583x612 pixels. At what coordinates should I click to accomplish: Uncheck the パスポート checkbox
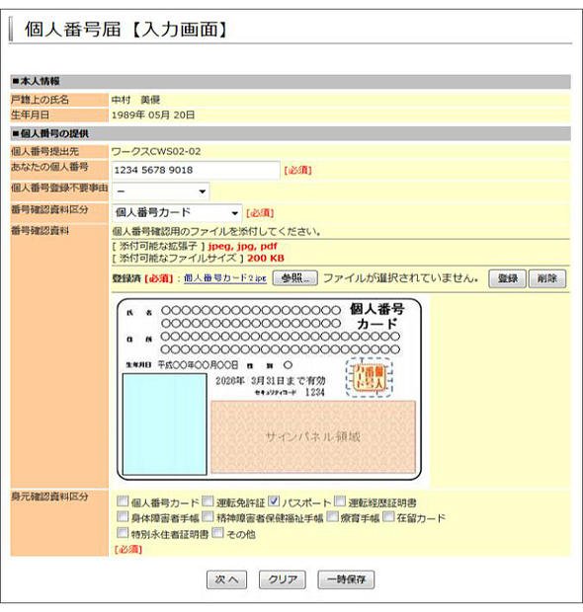point(274,500)
